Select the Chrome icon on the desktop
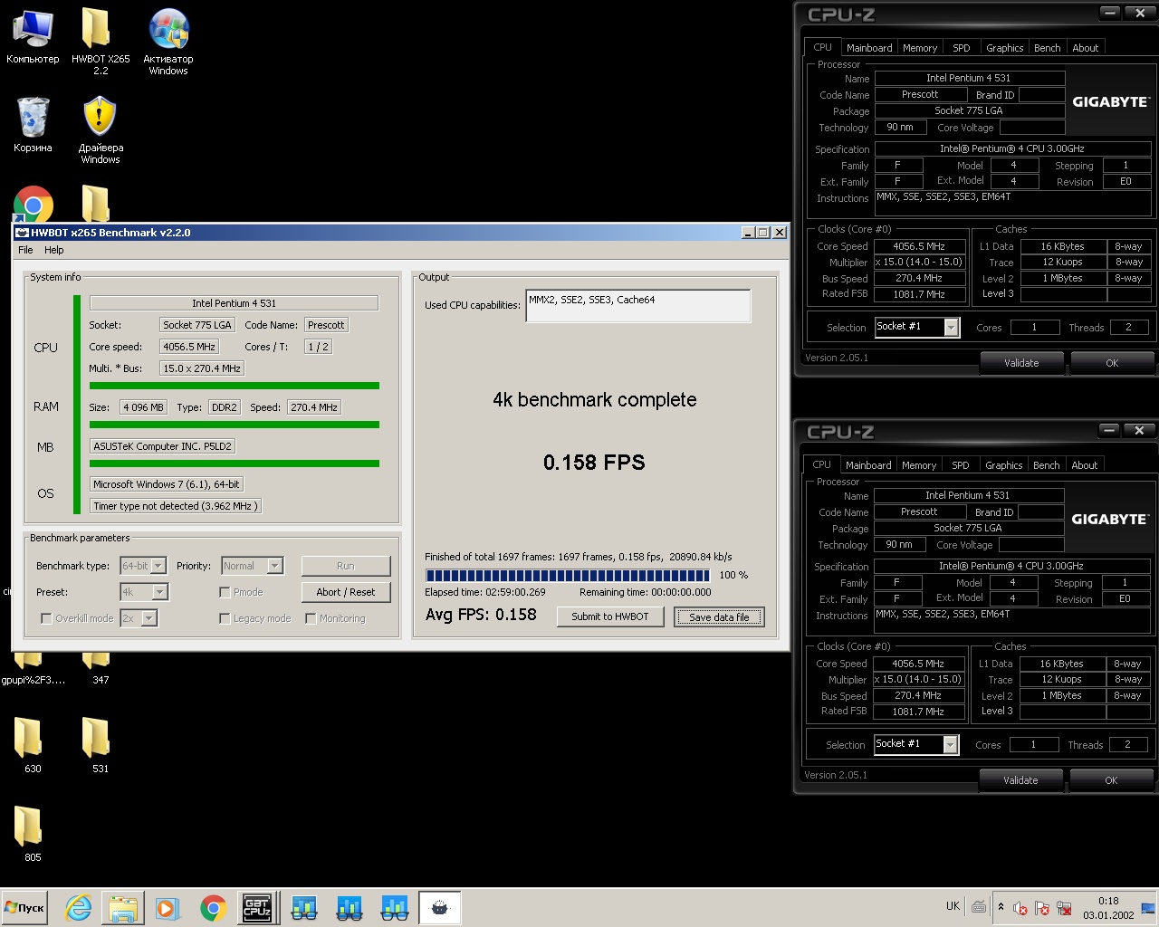The image size is (1159, 927). 34,205
